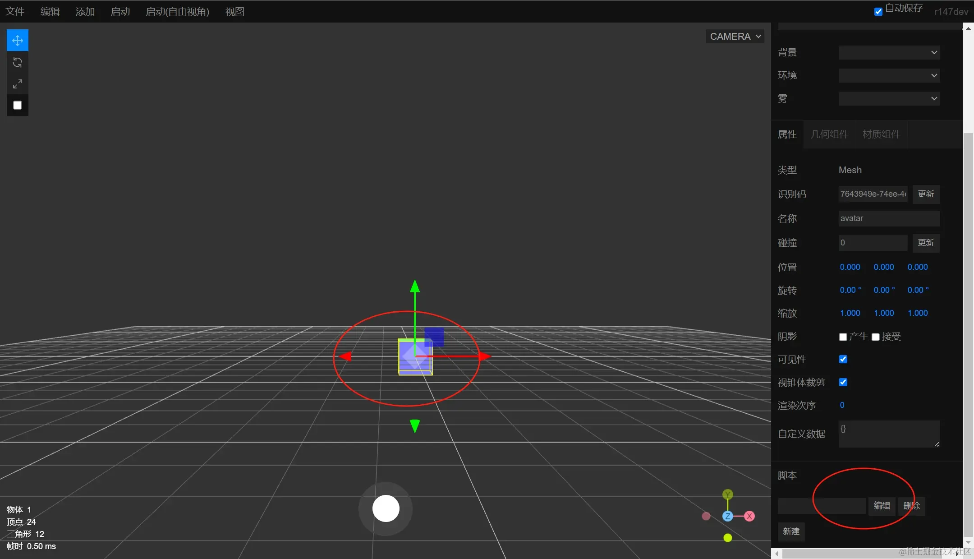Select the scale tool icon
The width and height of the screenshot is (974, 559).
coord(18,84)
